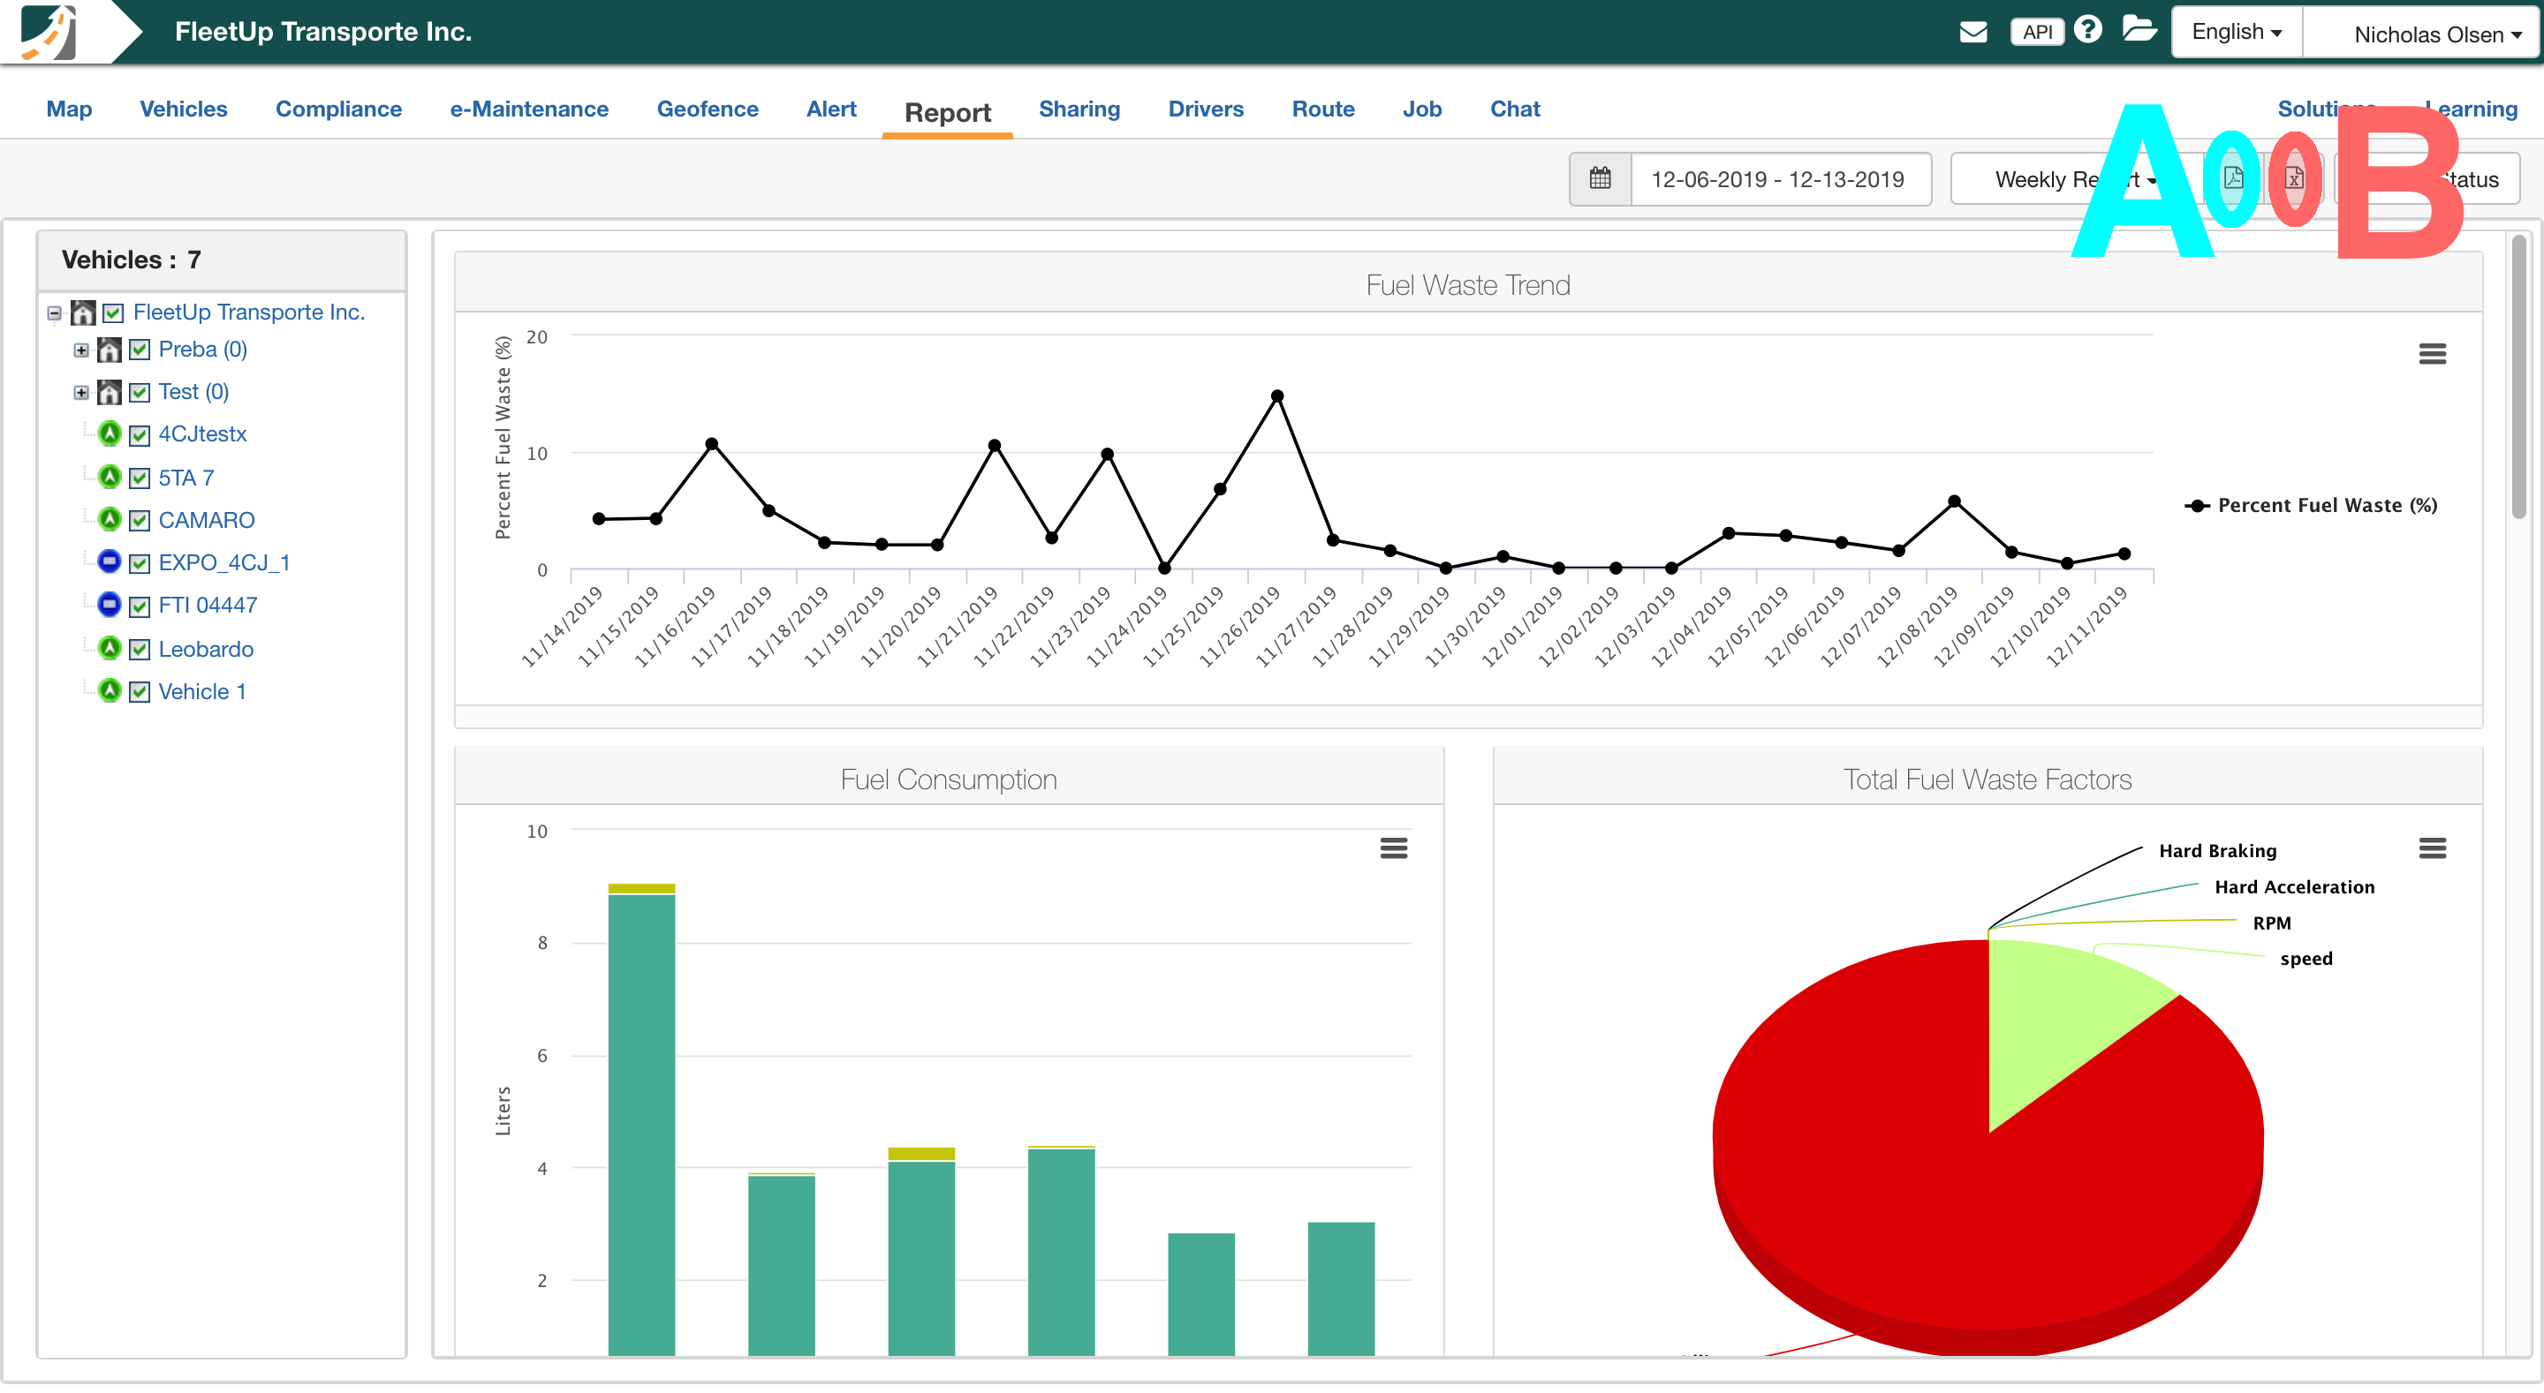Screen dimensions: 2544x1393
Task: Click the CAMARO vehicle status icon
Action: 110,519
